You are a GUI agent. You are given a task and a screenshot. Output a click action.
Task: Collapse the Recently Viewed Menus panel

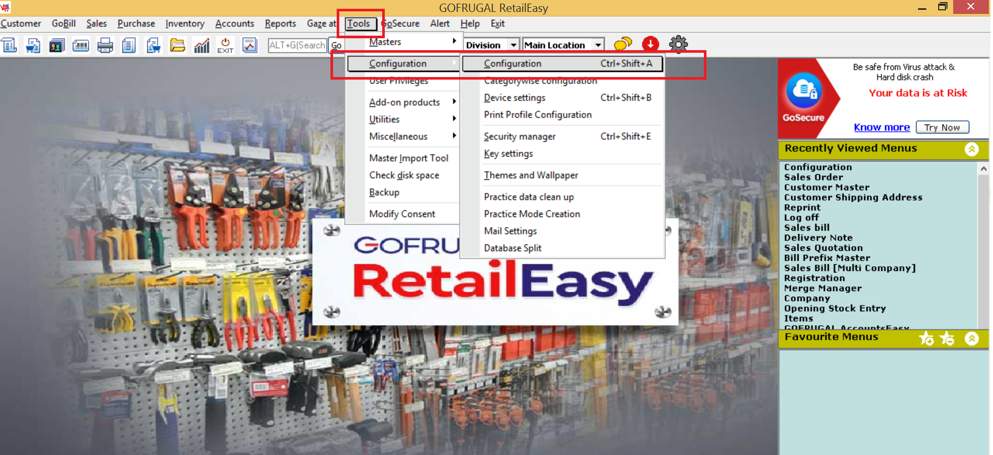pyautogui.click(x=972, y=149)
